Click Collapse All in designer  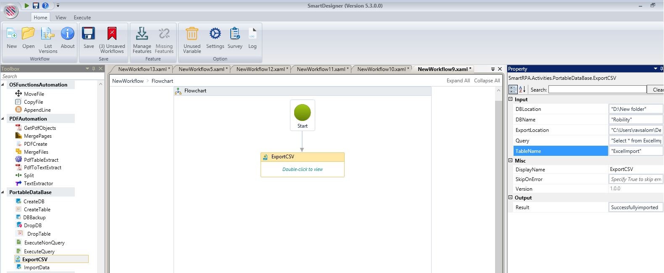(487, 81)
